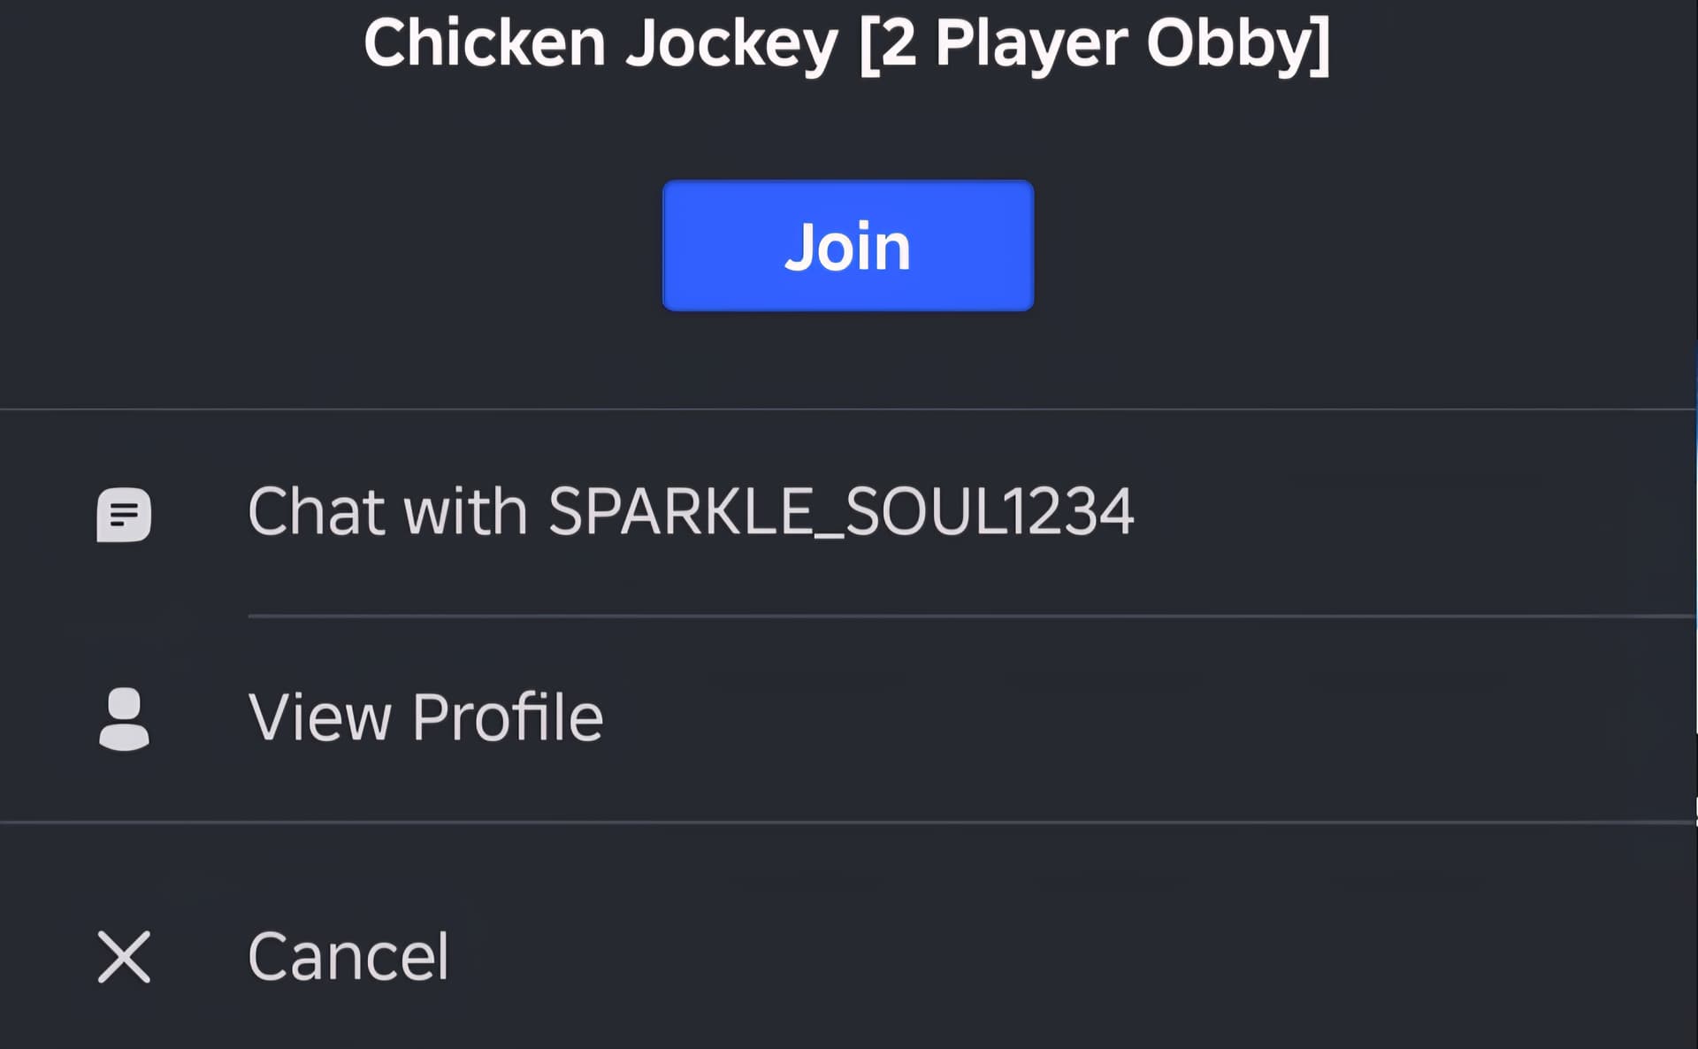Join the Chicken Jockey obby game
The height and width of the screenshot is (1049, 1698).
[x=847, y=245]
